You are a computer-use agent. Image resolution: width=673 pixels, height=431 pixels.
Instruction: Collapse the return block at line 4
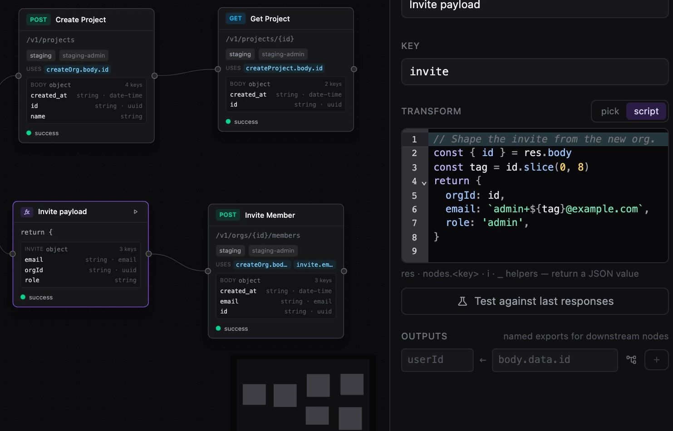(x=424, y=183)
